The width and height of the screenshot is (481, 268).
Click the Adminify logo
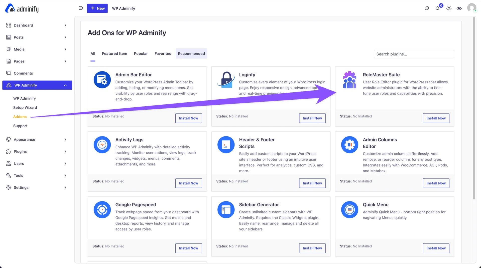[22, 8]
